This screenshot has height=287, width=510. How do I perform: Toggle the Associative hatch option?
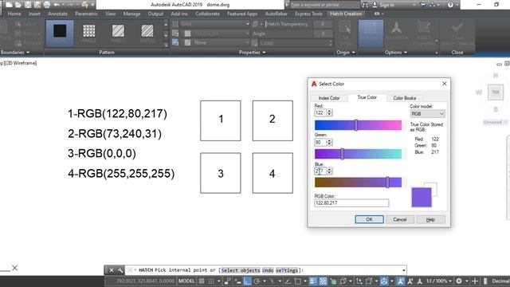pyautogui.click(x=371, y=33)
